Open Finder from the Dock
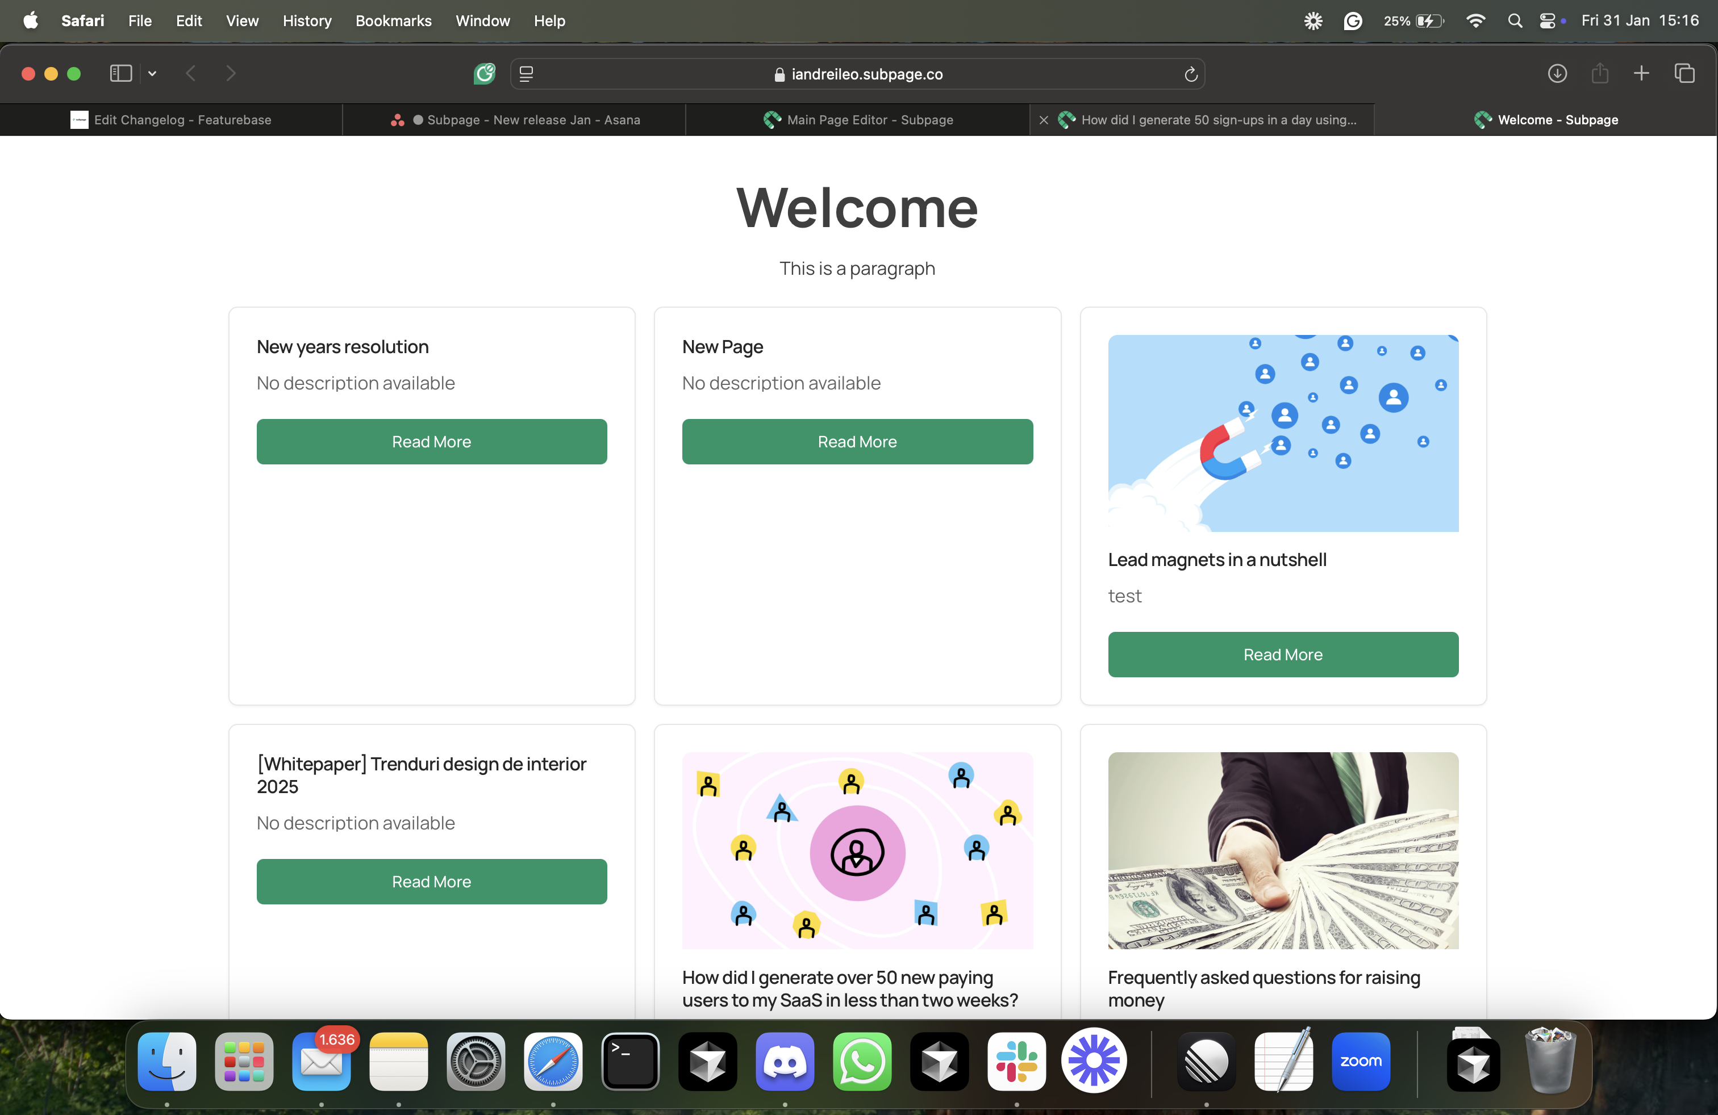Image resolution: width=1718 pixels, height=1115 pixels. point(167,1061)
